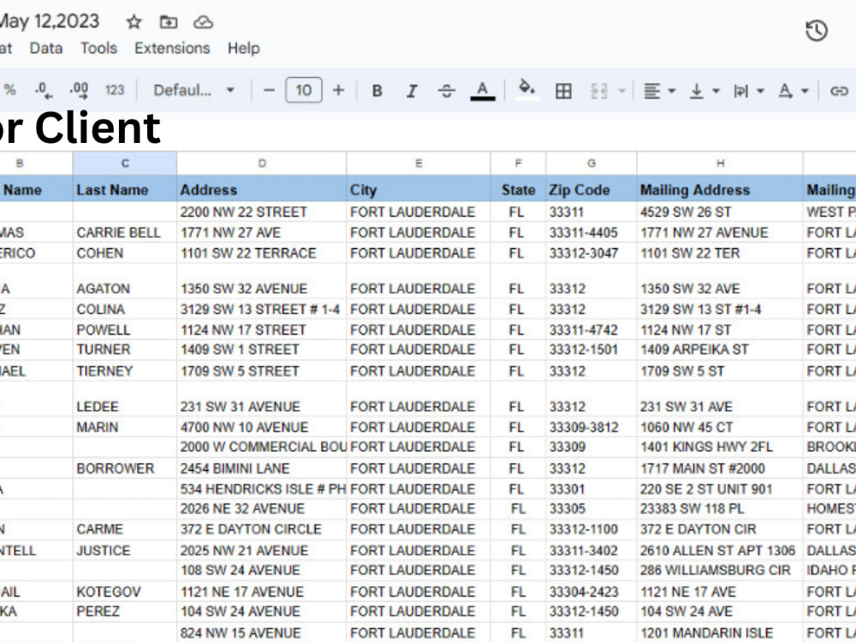Select cell 3129 SW 13 STREET # 1-4
The image size is (856, 642).
261,309
